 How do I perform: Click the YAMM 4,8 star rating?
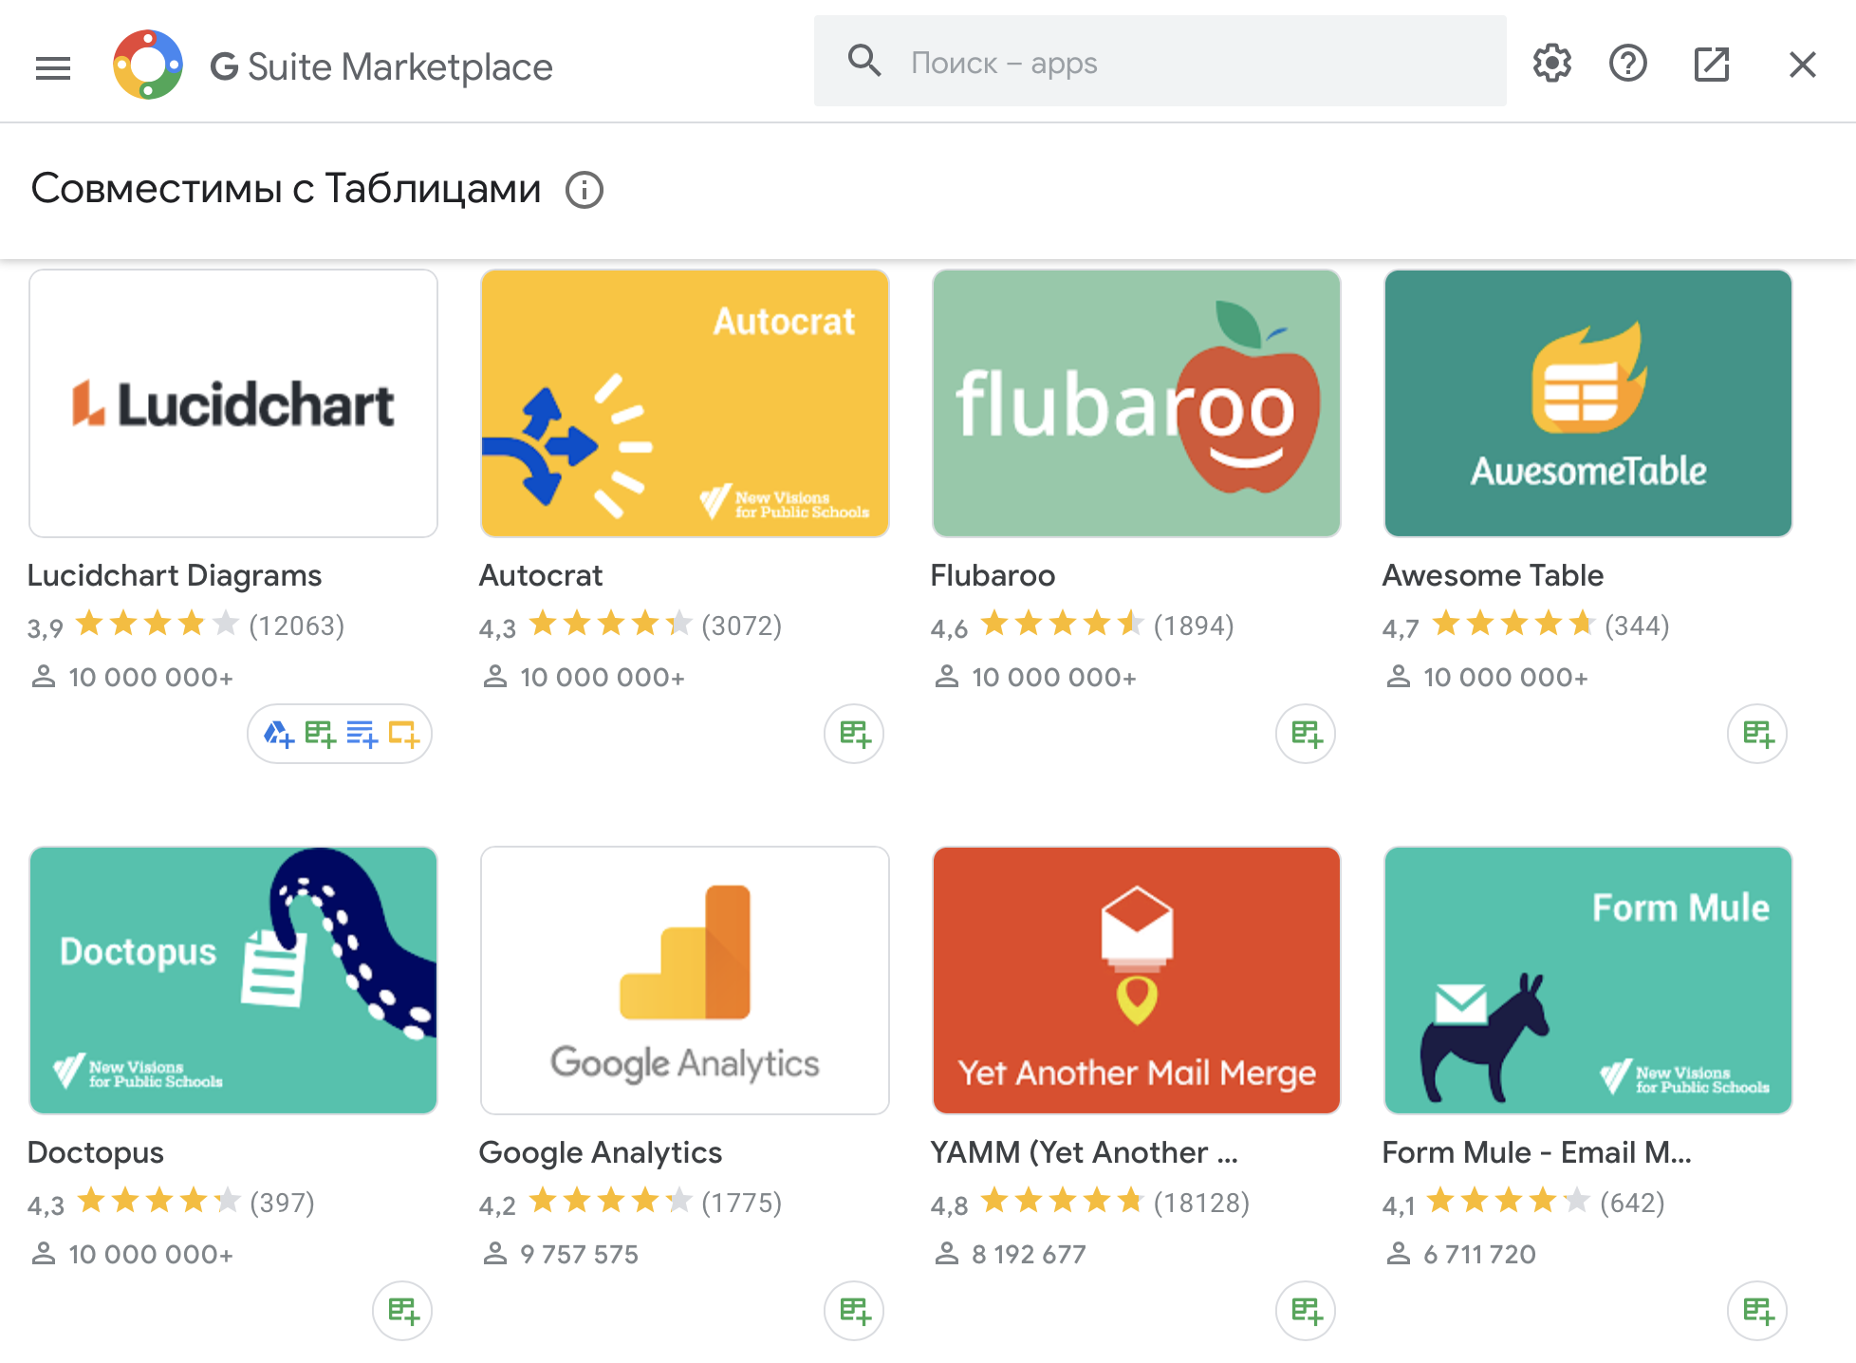(x=1062, y=1202)
